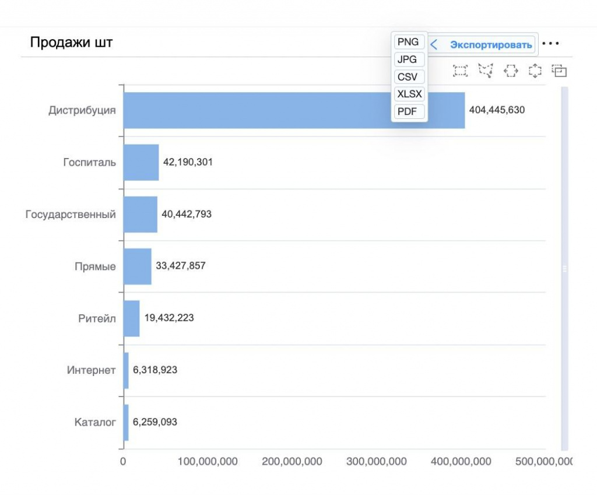Open the three-dot more options menu
This screenshot has width=597, height=495.
pyautogui.click(x=550, y=44)
